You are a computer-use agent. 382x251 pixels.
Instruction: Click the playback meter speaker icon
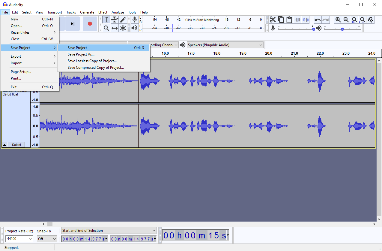(134, 28)
